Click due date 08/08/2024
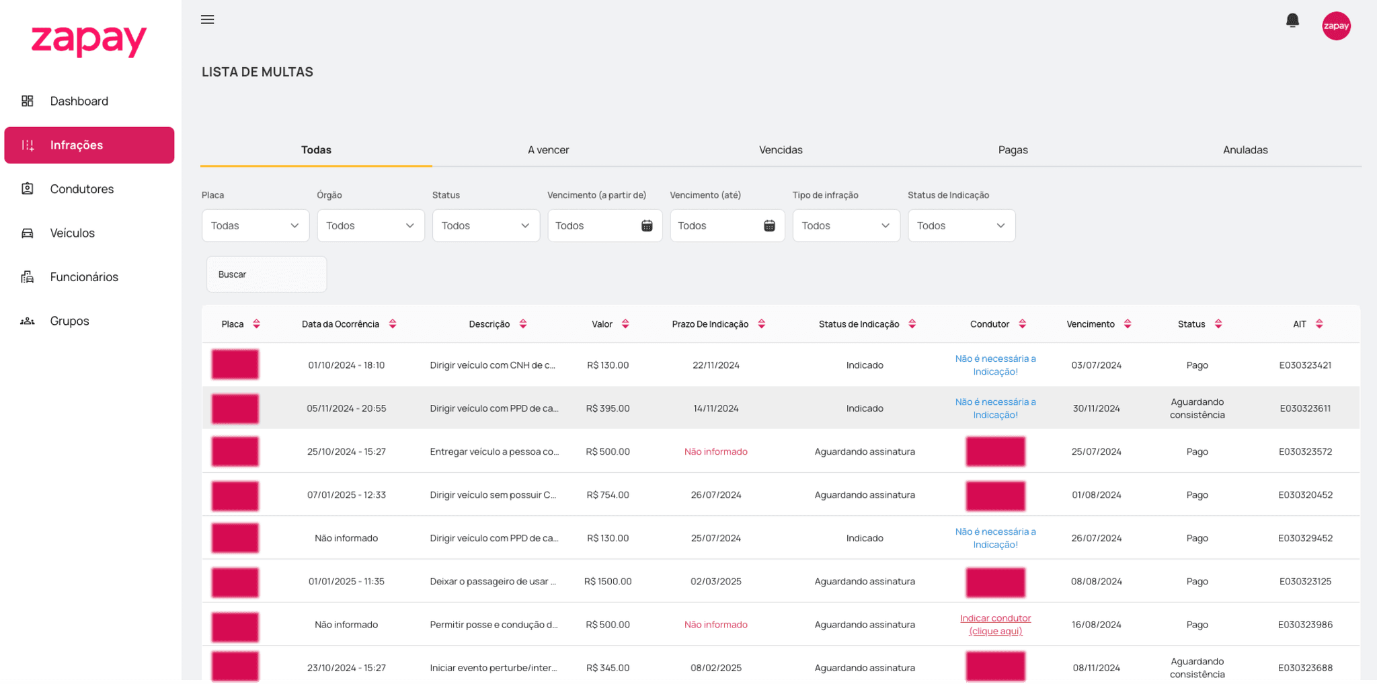The height and width of the screenshot is (684, 1377). click(x=1097, y=582)
